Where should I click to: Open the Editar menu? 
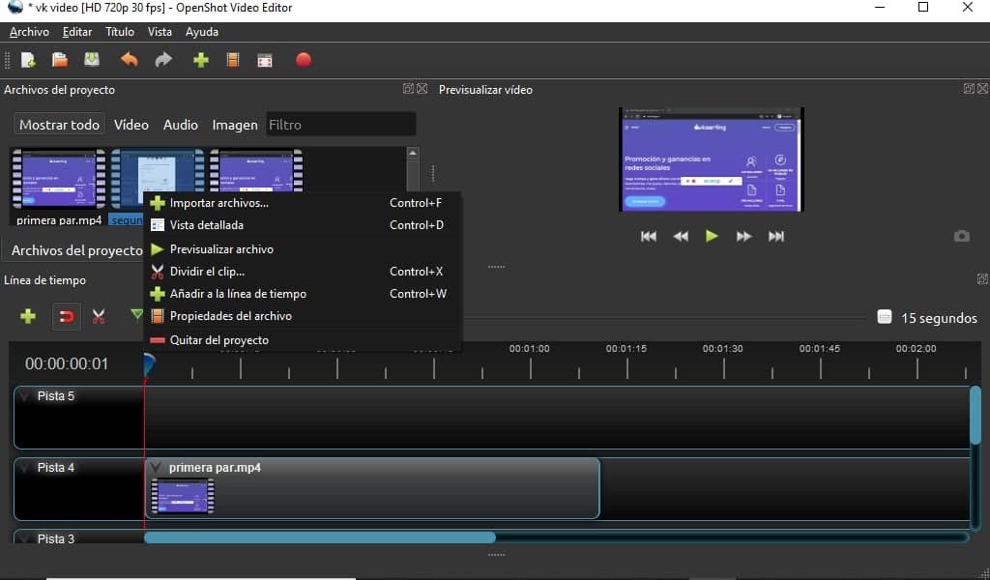click(77, 32)
